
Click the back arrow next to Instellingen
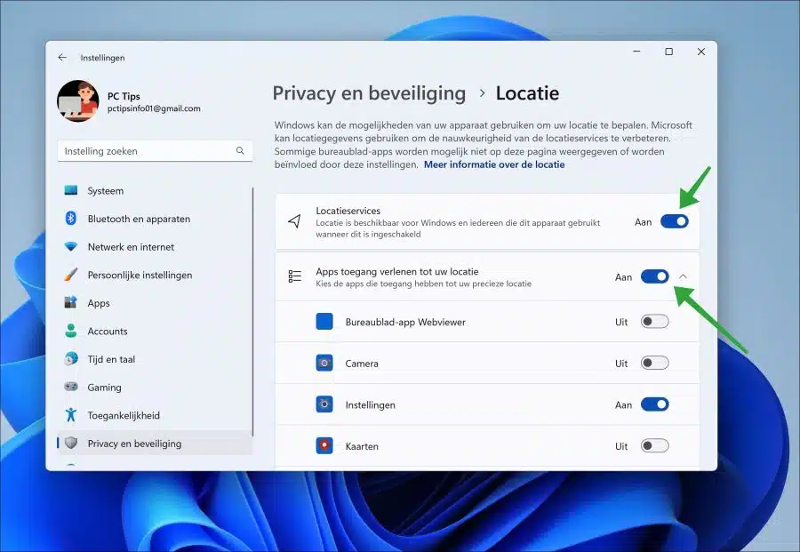pyautogui.click(x=62, y=57)
